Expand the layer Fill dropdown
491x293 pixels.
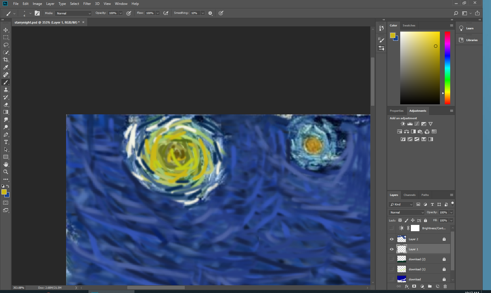pos(451,220)
